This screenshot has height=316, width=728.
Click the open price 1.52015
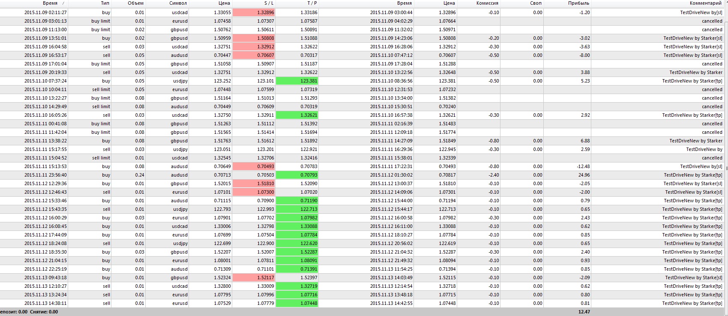tap(222, 183)
